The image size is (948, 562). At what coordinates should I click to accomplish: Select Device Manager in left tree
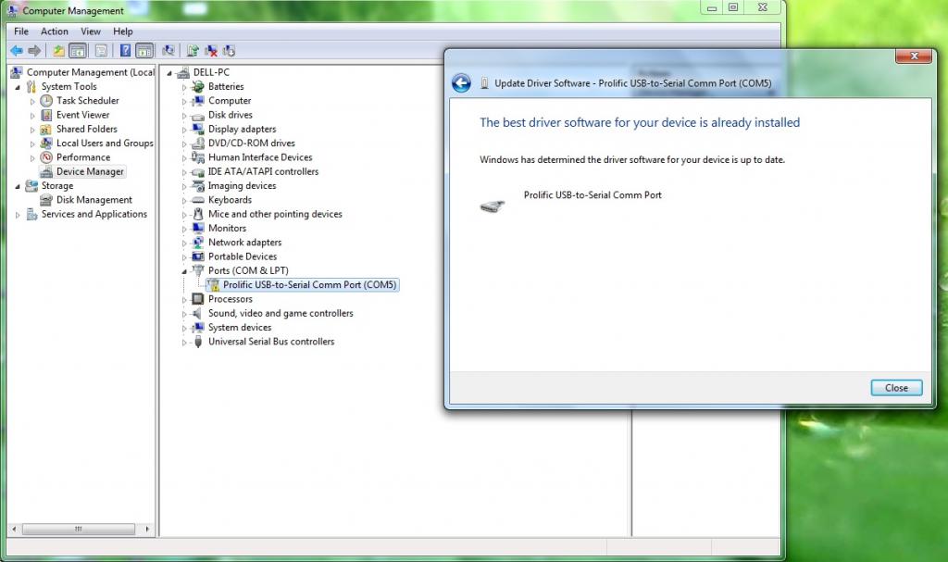pos(90,172)
